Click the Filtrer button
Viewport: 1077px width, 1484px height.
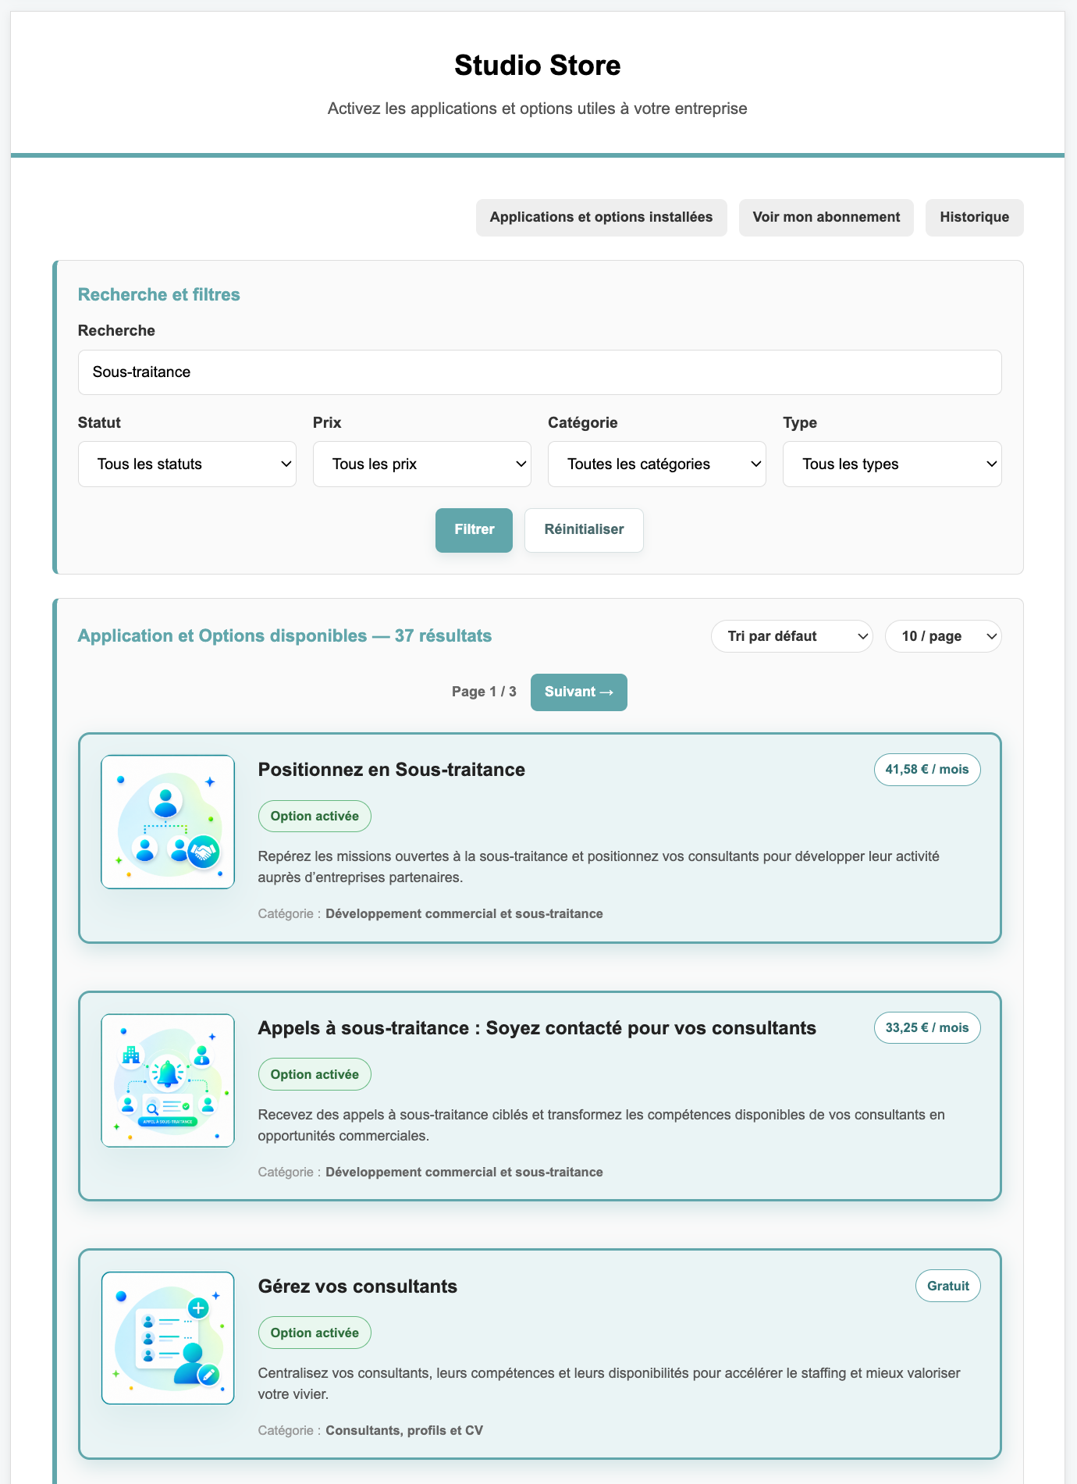point(475,530)
